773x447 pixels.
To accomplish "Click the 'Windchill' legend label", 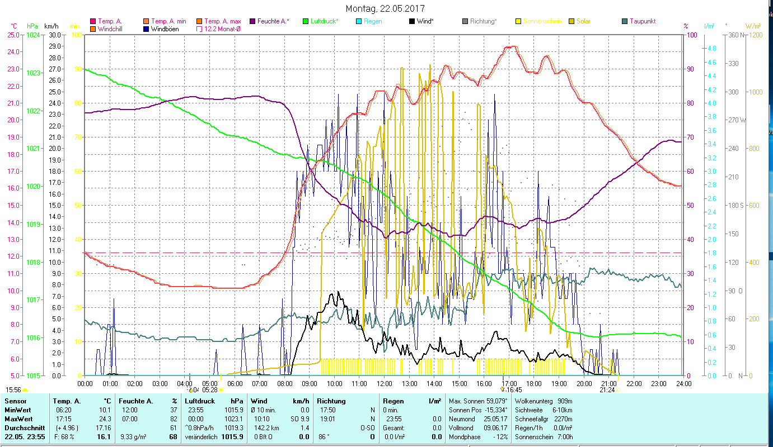I will click(x=110, y=28).
